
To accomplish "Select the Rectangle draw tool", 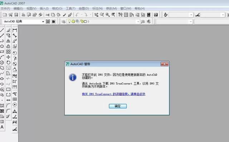I will point(2,52).
